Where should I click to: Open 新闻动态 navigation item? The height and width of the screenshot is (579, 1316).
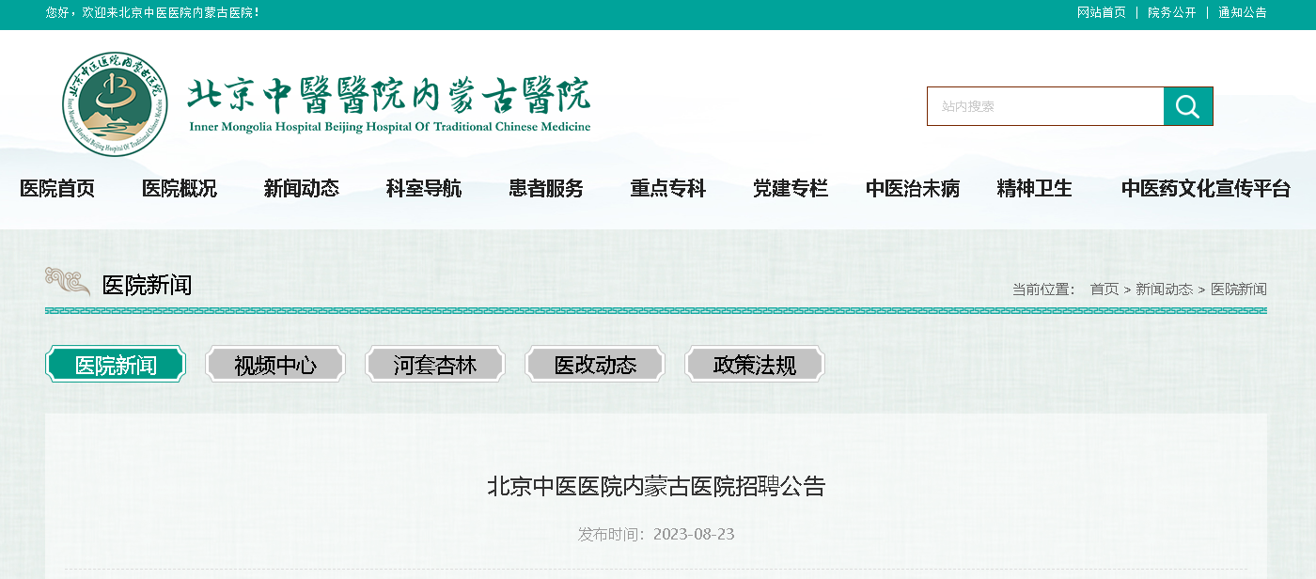(x=302, y=188)
